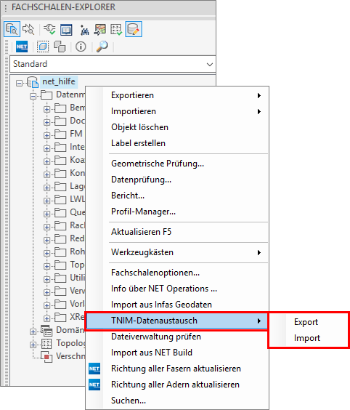The image size is (350, 410).
Task: Click the blue NET toolbar icon
Action: point(22,47)
